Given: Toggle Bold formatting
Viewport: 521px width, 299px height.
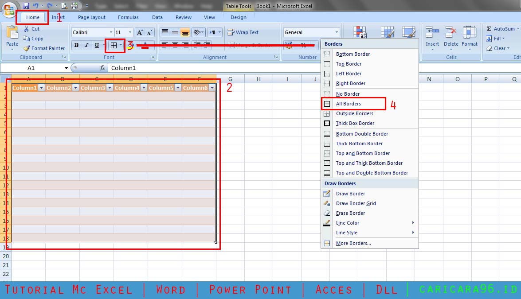Looking at the screenshot, I should [x=76, y=45].
